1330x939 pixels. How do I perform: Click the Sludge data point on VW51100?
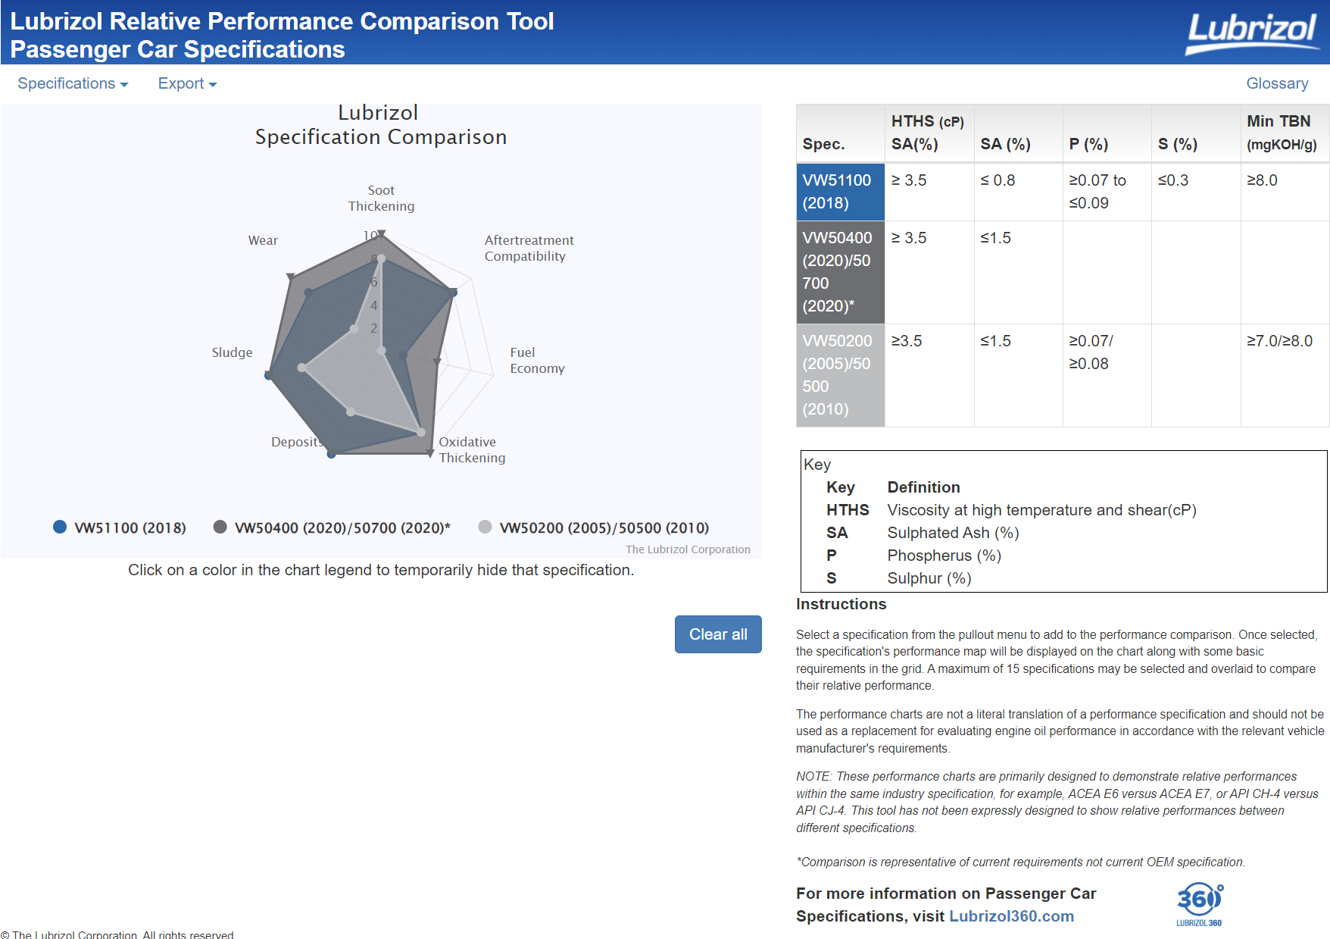pos(268,375)
